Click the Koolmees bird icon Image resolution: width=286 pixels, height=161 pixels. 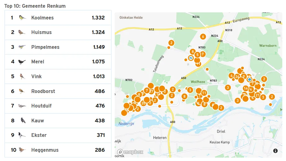pos(22,18)
